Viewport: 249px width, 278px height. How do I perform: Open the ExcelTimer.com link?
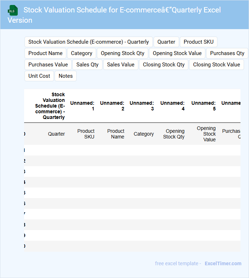point(223,263)
